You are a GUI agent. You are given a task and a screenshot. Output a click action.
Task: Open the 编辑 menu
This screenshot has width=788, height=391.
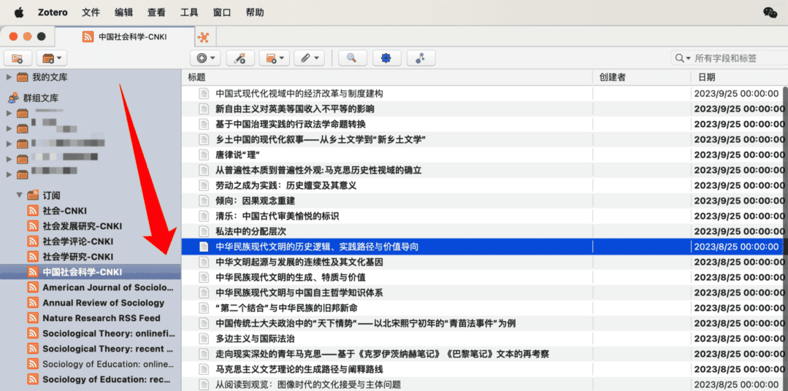[124, 12]
